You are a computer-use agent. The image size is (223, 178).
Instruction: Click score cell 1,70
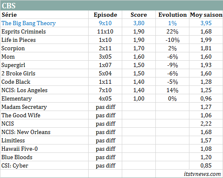point(139,48)
